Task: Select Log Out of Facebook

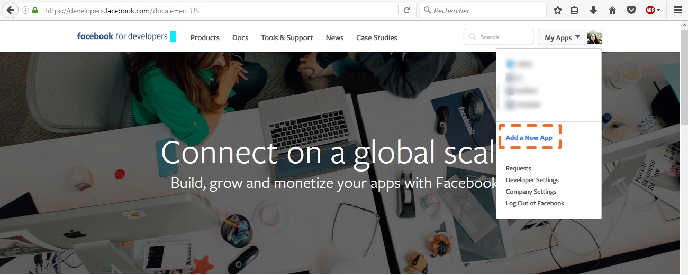Action: [x=535, y=203]
